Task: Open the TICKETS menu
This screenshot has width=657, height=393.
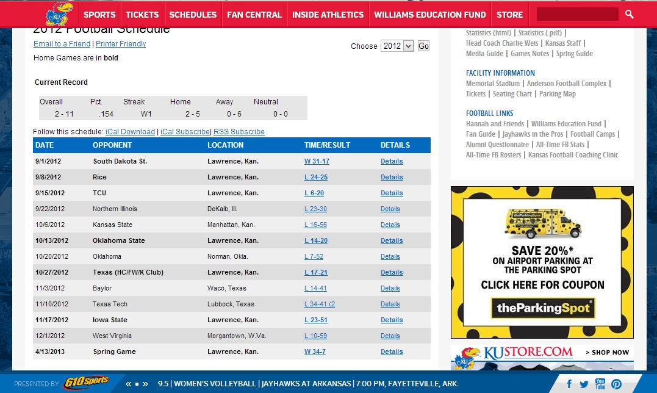Action: click(142, 15)
